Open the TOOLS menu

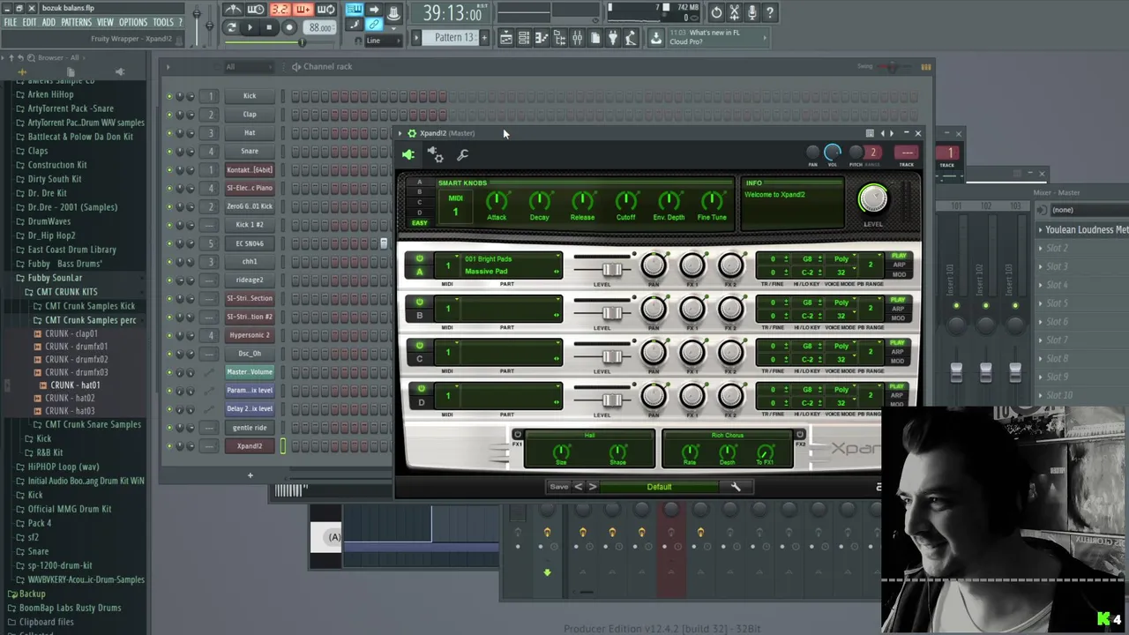(x=163, y=22)
